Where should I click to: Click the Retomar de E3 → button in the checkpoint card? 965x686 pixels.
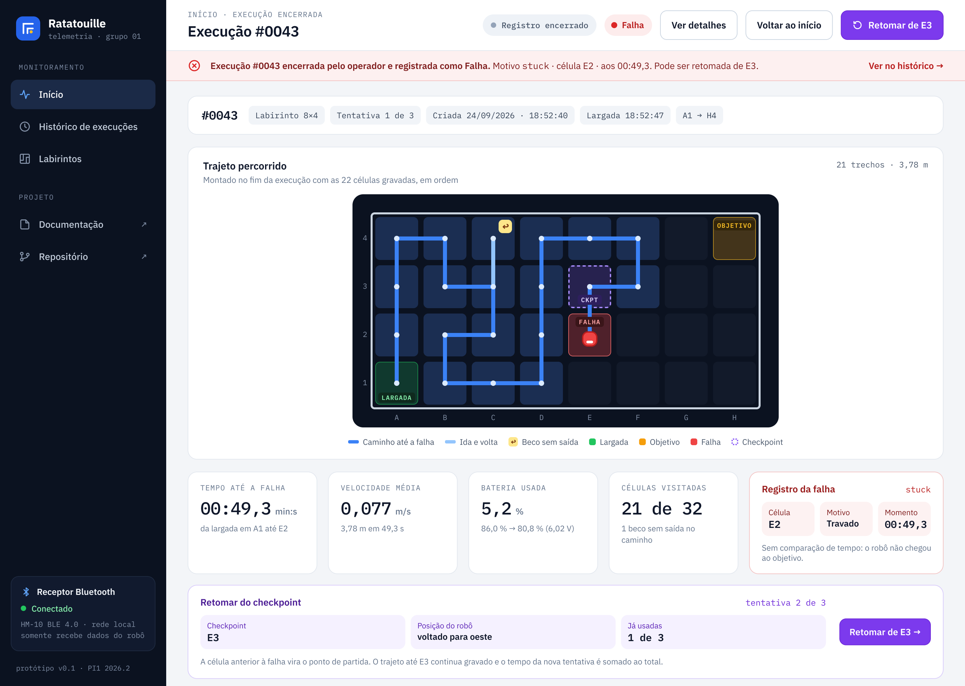click(885, 632)
